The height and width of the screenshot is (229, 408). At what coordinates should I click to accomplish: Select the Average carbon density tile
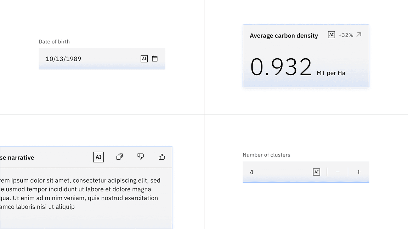point(306,55)
